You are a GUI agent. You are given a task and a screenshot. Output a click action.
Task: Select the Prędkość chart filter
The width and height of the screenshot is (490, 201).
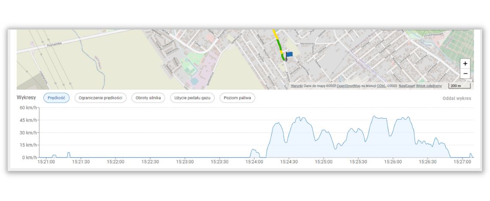pyautogui.click(x=56, y=98)
